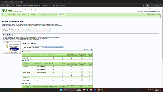Image resolution: width=163 pixels, height=92 pixels.
Task: Click Procesar Notas Finales por Programa
Action: [54, 47]
